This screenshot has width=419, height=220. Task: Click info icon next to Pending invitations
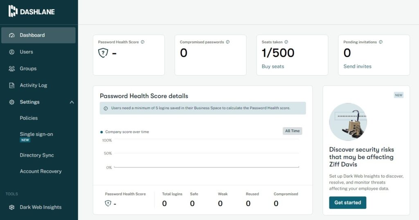click(381, 42)
